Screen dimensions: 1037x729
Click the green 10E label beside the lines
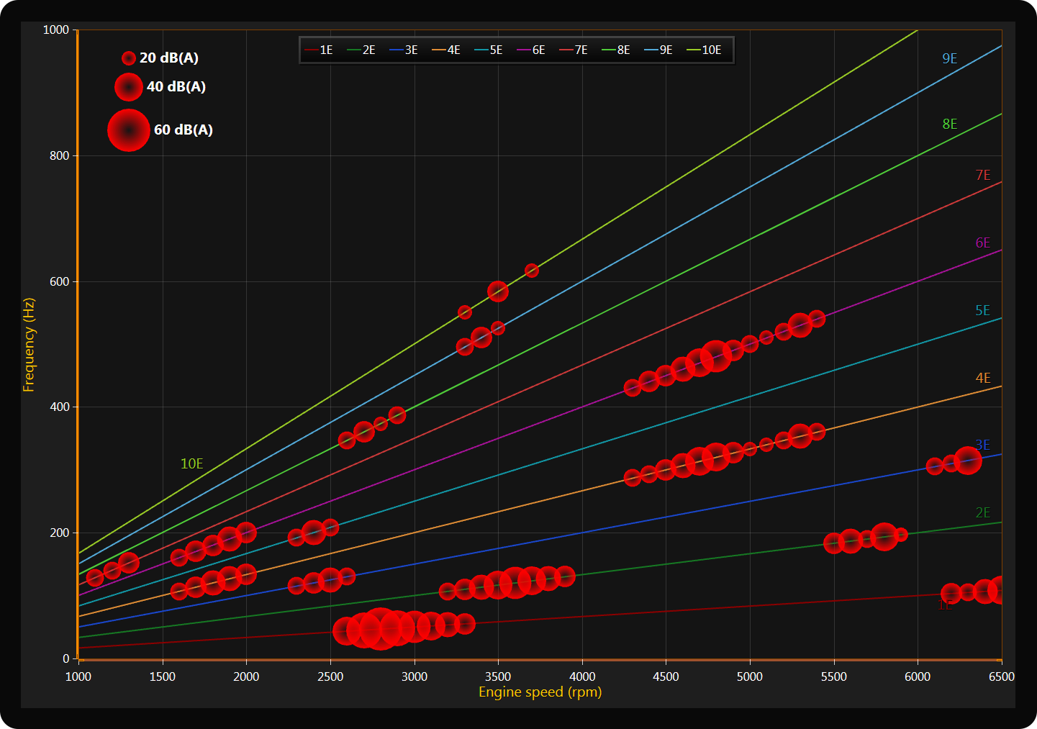click(191, 464)
